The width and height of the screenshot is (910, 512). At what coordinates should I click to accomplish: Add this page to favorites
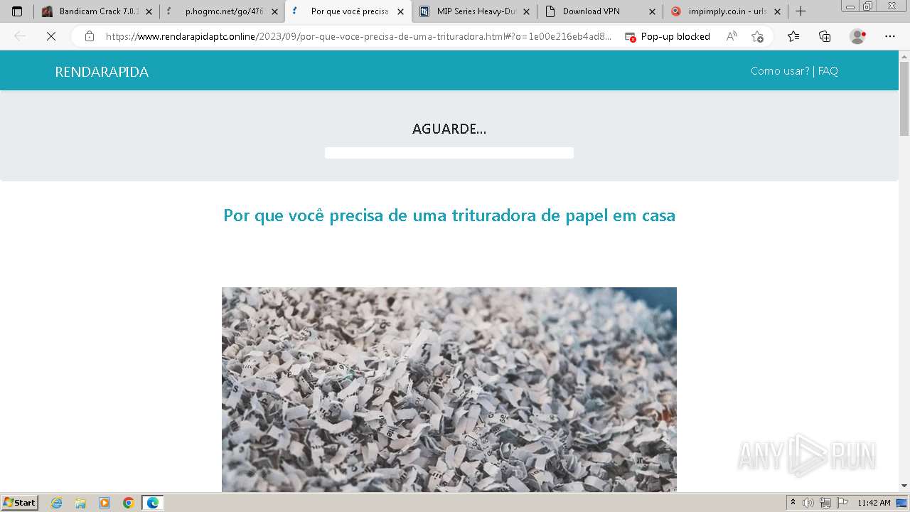[757, 36]
